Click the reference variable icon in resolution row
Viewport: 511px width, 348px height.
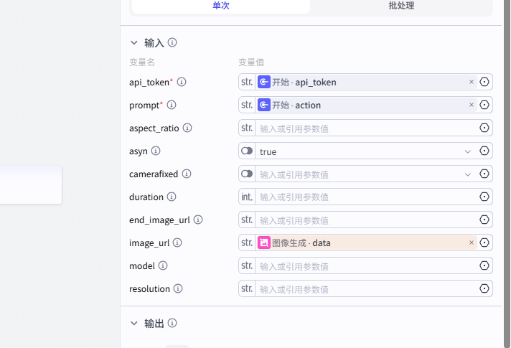point(484,289)
